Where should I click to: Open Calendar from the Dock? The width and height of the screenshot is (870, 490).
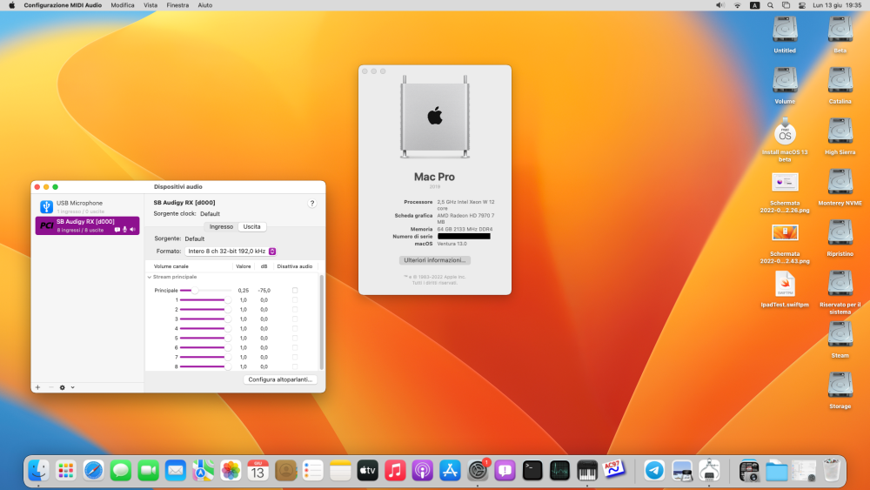pos(258,471)
